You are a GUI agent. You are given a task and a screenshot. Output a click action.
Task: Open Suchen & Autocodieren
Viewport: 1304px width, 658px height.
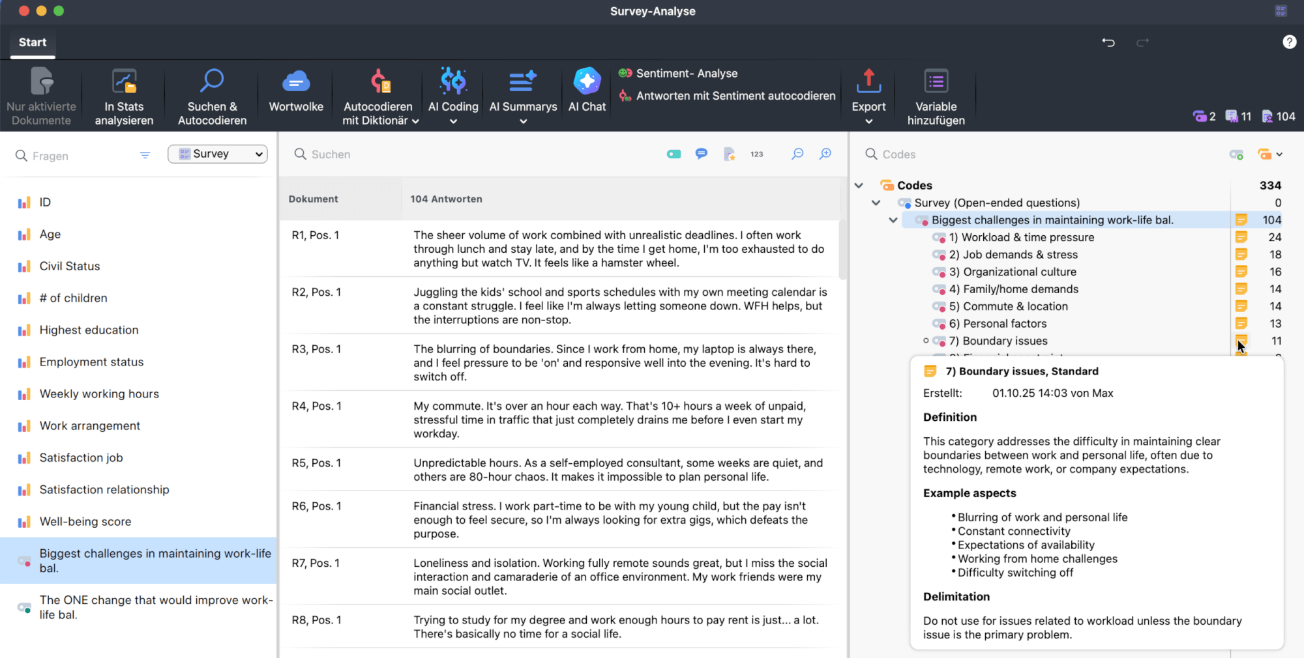click(x=211, y=96)
